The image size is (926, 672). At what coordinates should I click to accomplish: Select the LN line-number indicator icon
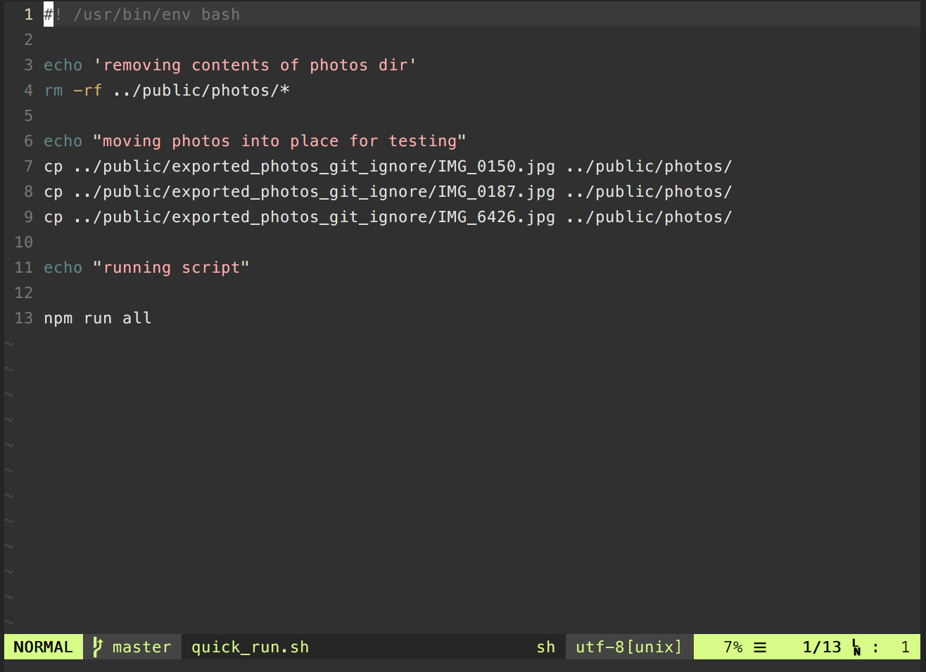[x=856, y=647]
